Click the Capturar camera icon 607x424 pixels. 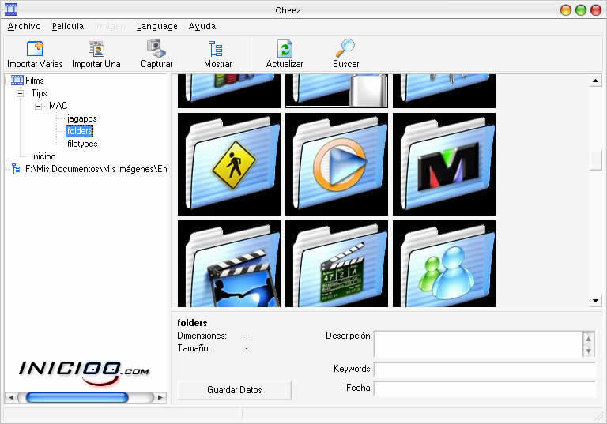coord(156,48)
